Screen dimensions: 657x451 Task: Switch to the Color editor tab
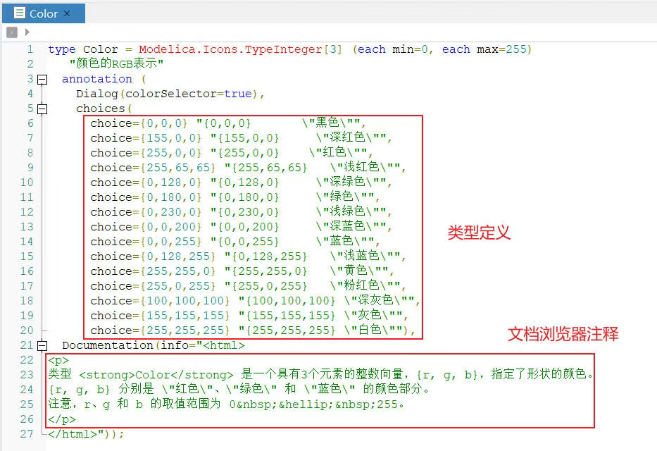[43, 13]
